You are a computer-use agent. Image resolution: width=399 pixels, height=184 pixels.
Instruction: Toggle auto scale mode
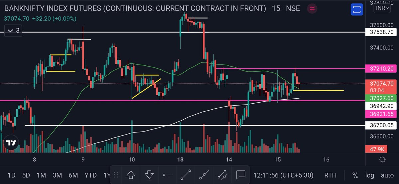[x=387, y=175]
